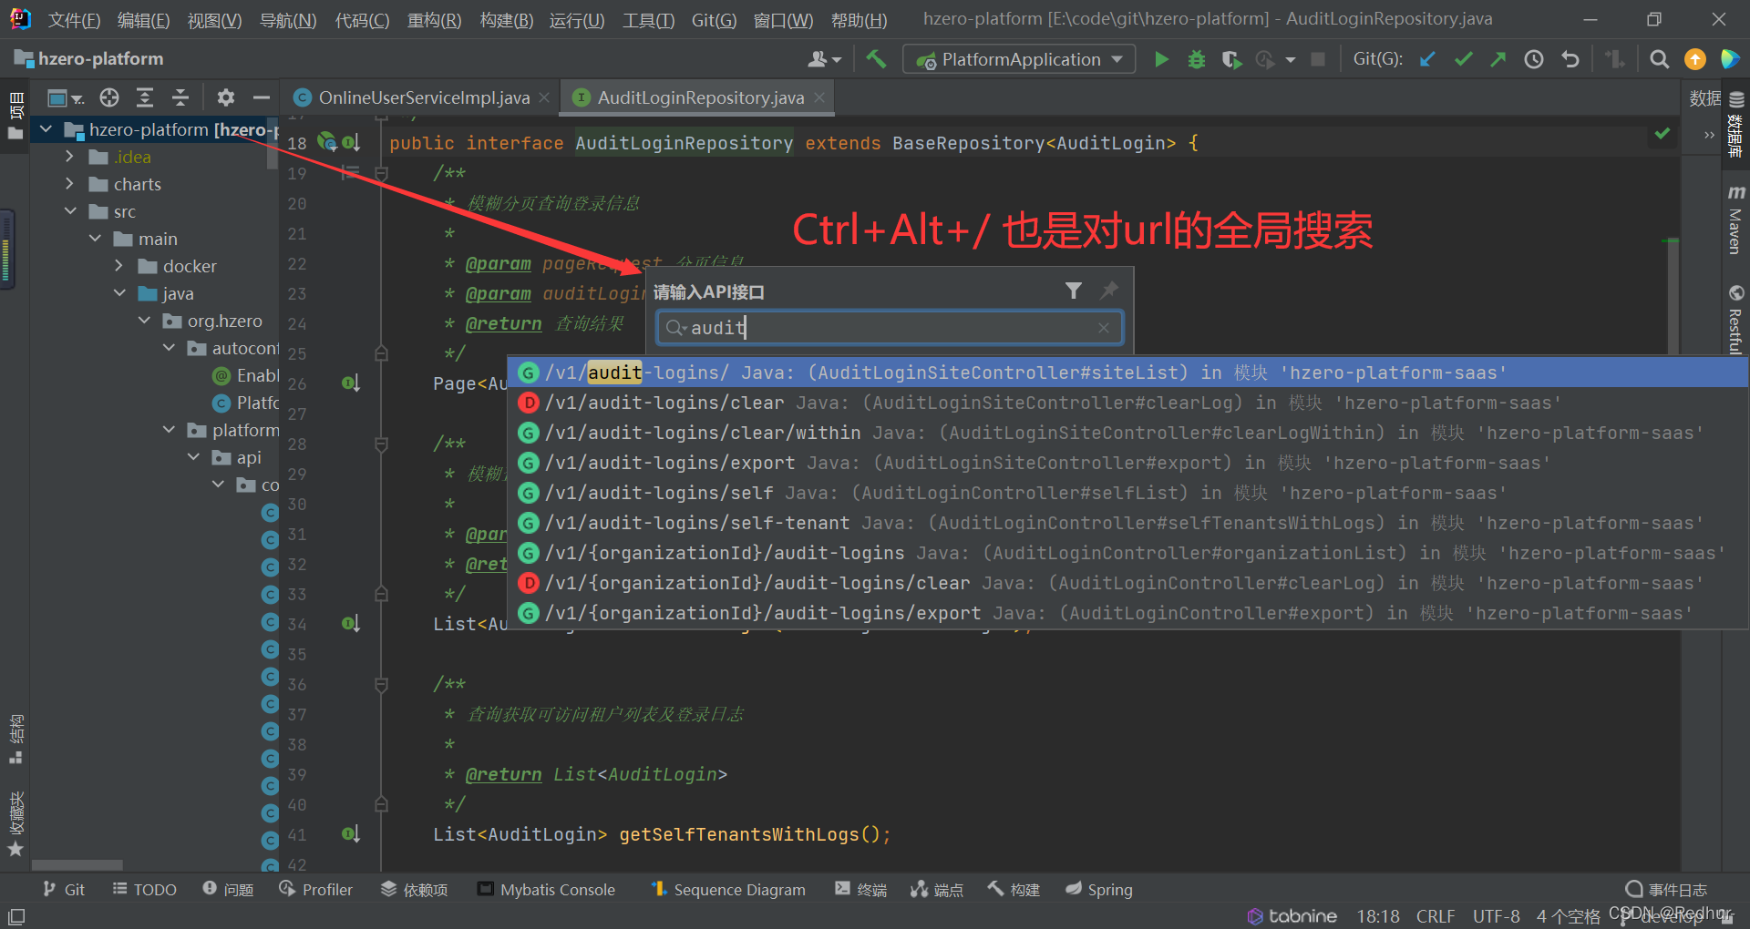
Task: Open the TODO tool window
Action: pyautogui.click(x=145, y=890)
